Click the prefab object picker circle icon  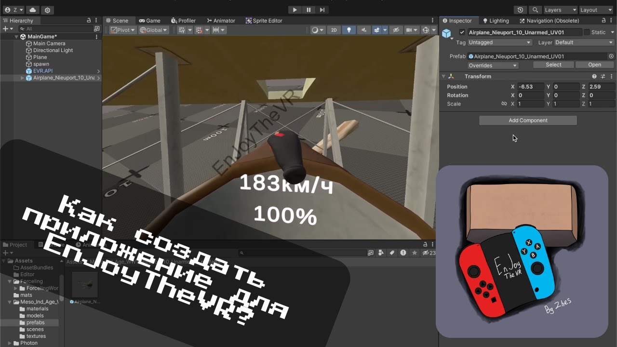coord(611,56)
